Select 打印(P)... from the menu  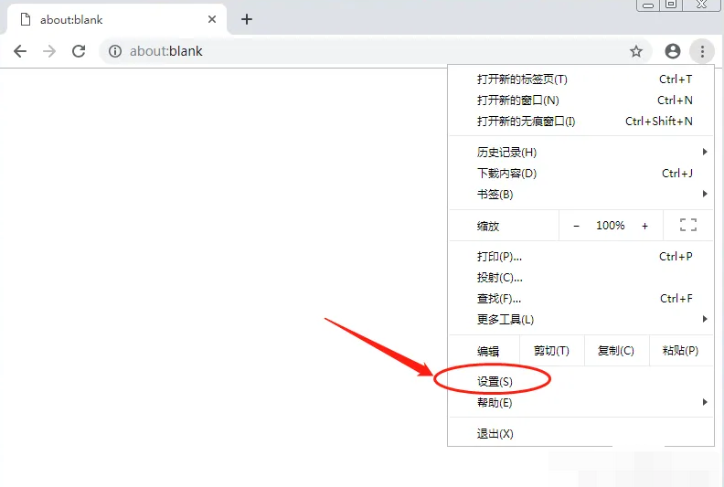tap(580, 257)
